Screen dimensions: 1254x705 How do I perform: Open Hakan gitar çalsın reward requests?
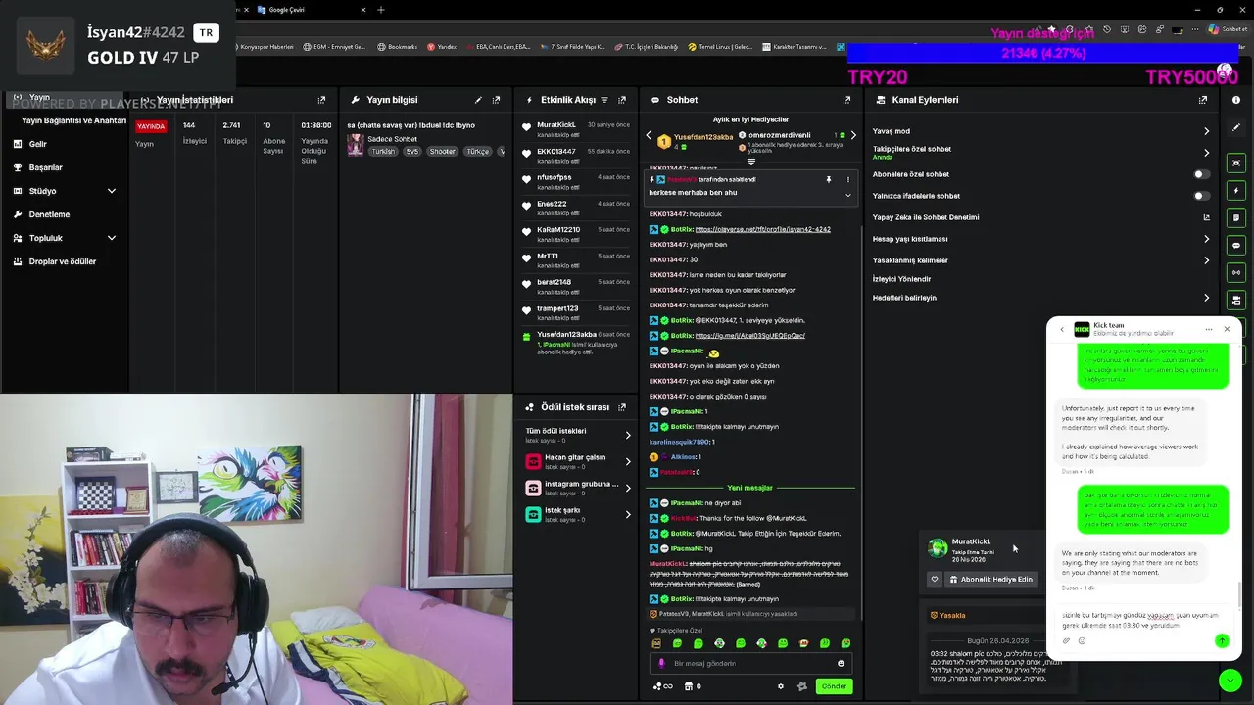tap(578, 461)
